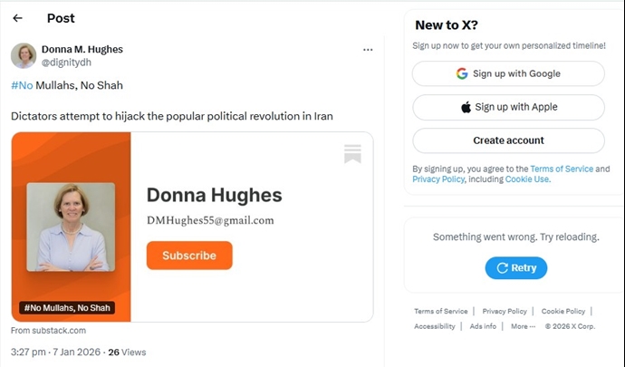625x367 pixels.
Task: Open the Accessibility footer link
Action: [x=435, y=326]
